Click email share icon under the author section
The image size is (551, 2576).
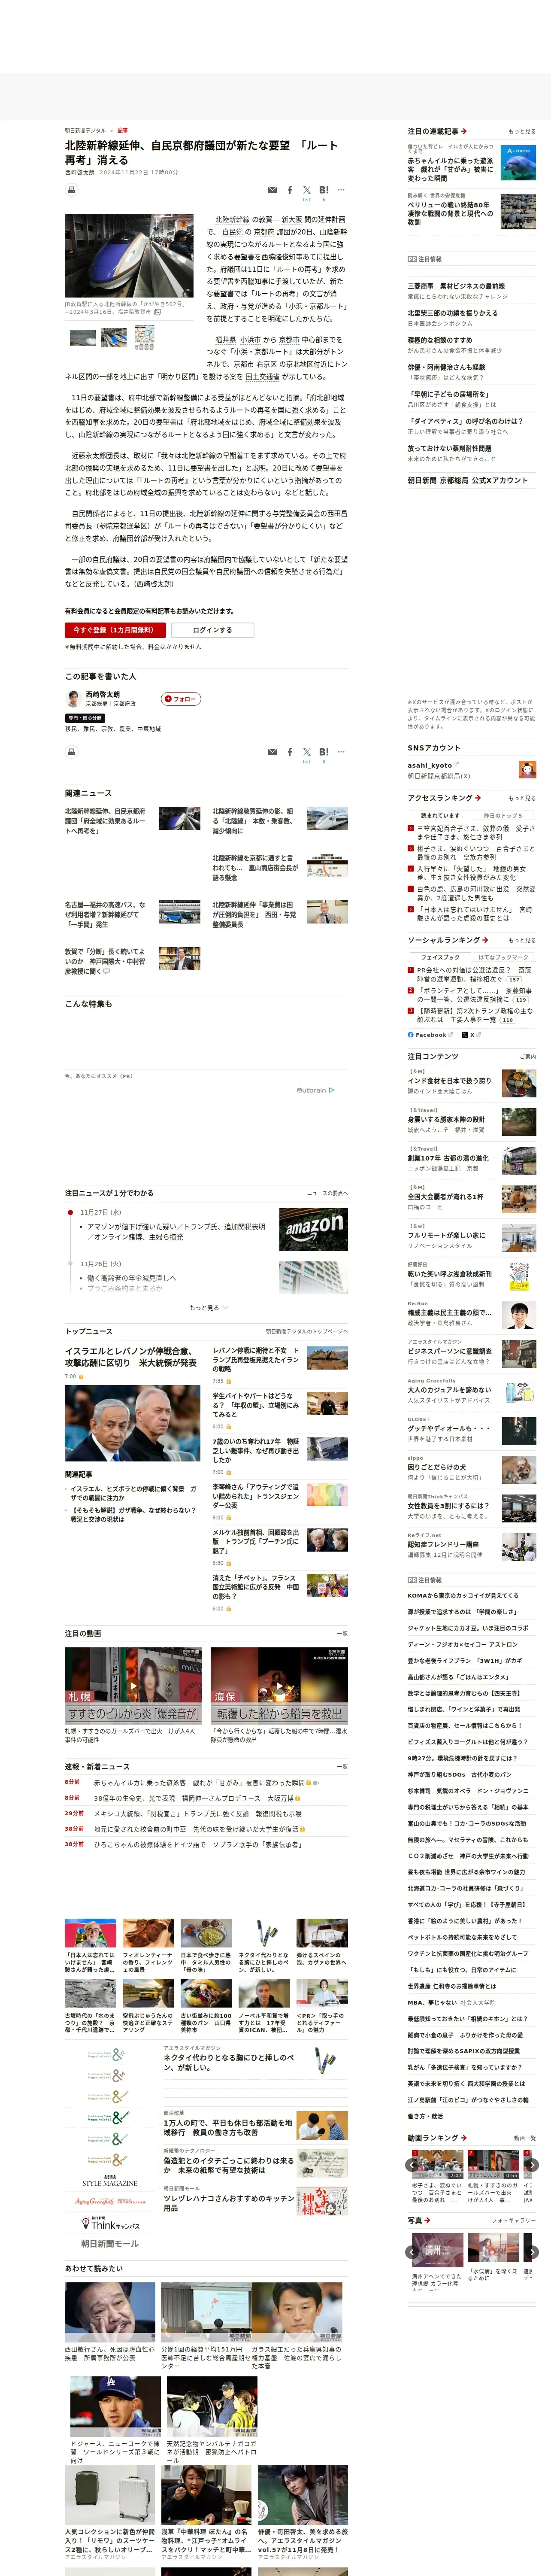272,752
